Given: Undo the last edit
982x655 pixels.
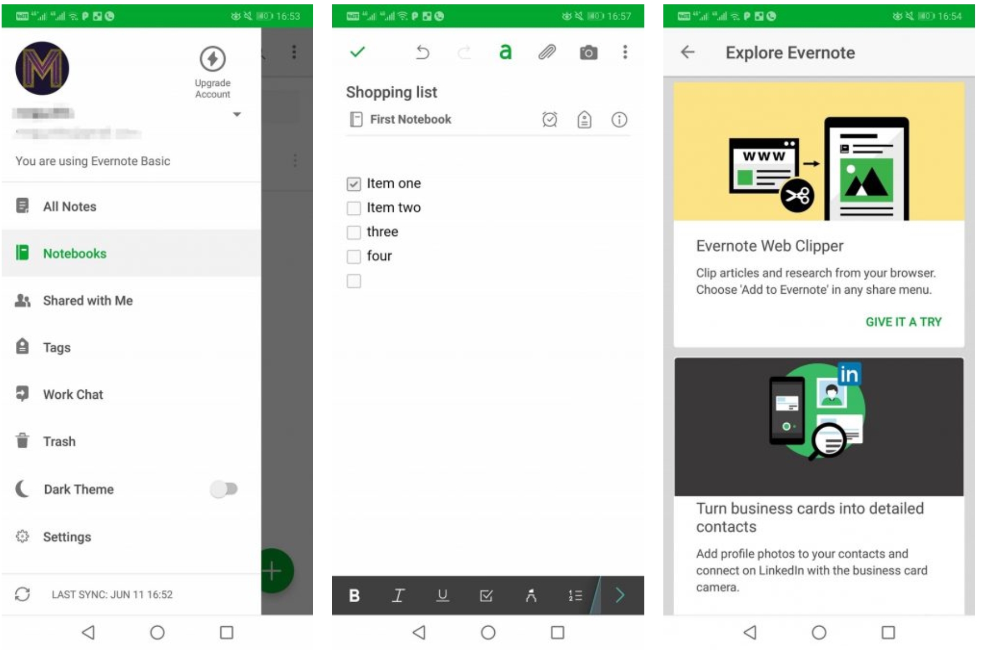Looking at the screenshot, I should [x=422, y=52].
